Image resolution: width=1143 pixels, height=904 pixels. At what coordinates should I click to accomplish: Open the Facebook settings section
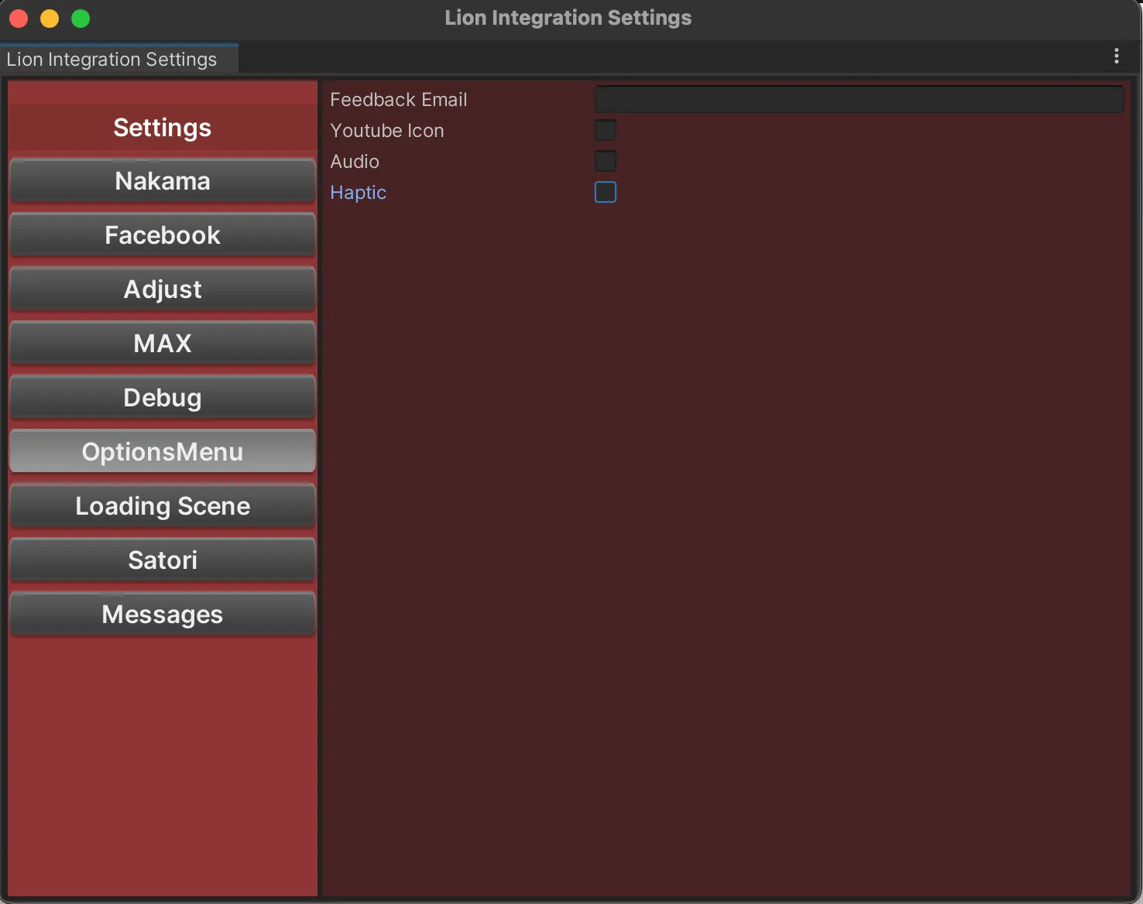point(163,235)
